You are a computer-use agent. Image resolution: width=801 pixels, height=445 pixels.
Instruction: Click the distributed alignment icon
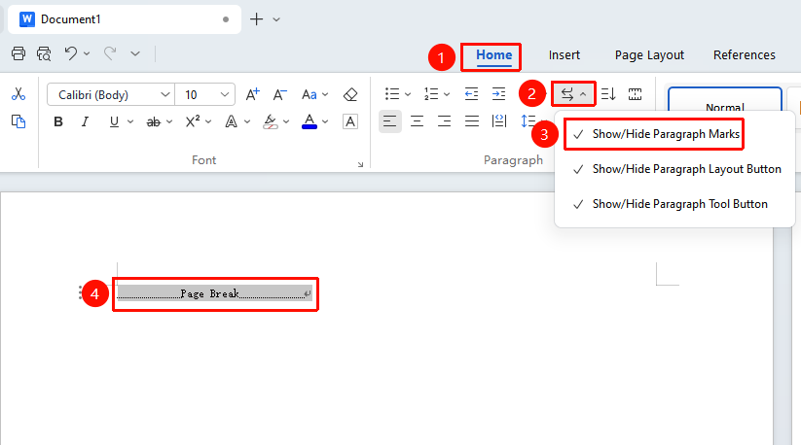[x=498, y=121]
